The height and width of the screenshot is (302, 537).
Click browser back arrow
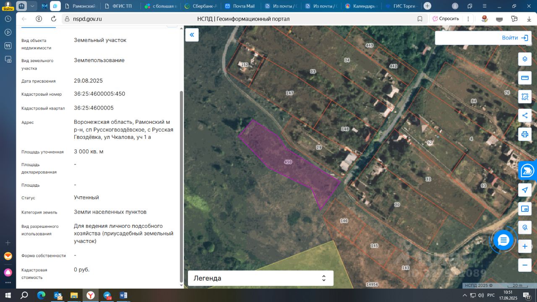coord(24,19)
